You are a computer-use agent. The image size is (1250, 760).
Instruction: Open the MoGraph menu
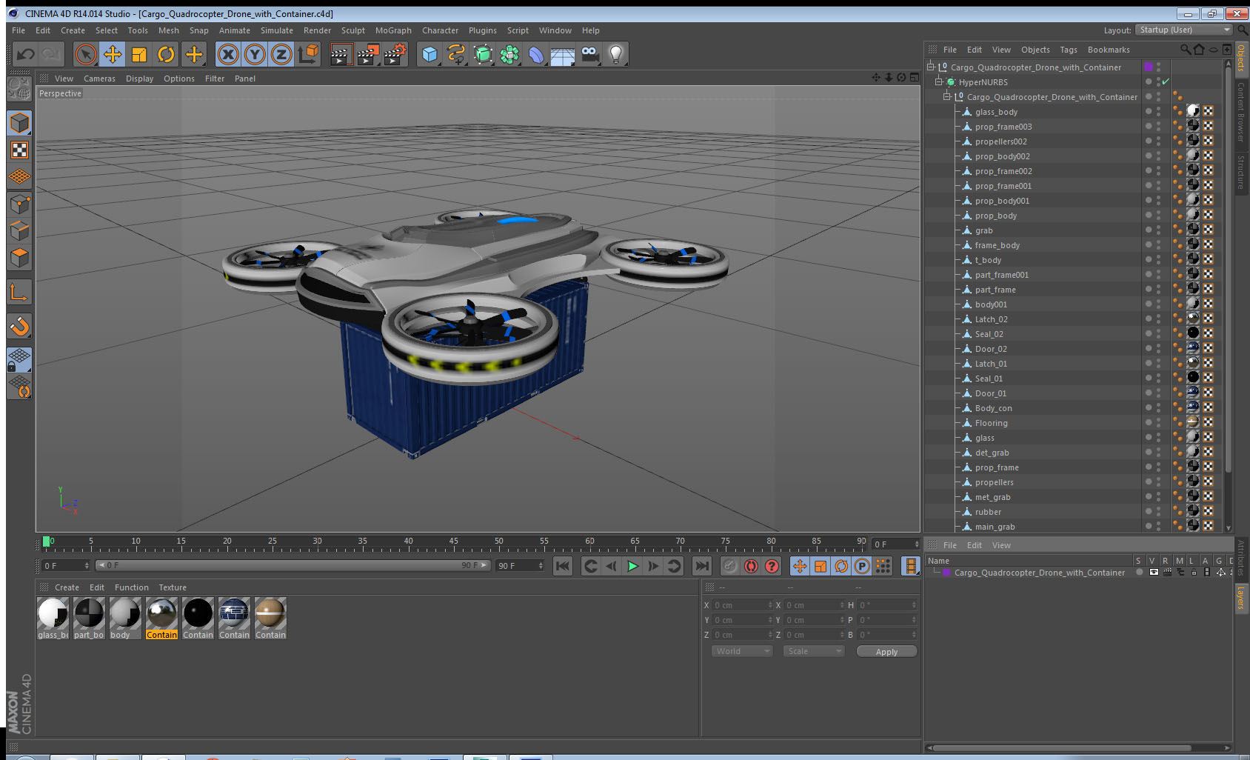[x=393, y=30]
